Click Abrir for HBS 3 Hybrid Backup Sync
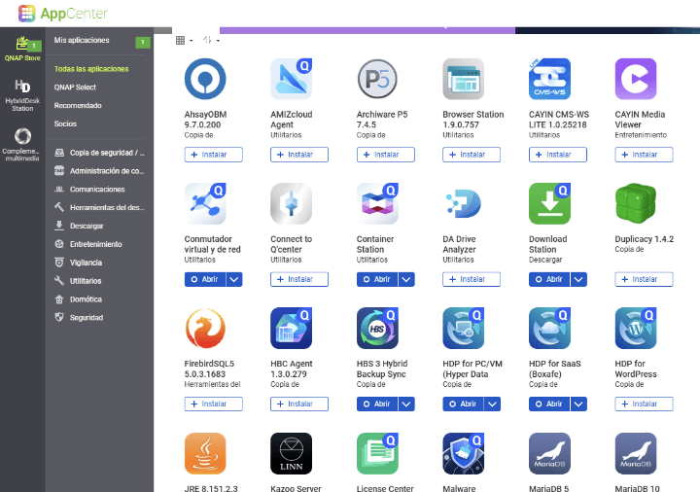Viewport: 700px width, 492px height. coord(377,404)
